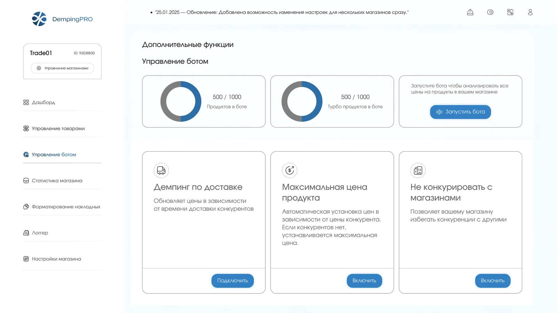The width and height of the screenshot is (557, 313).
Task: Open notifications bell icon in header
Action: [x=470, y=12]
